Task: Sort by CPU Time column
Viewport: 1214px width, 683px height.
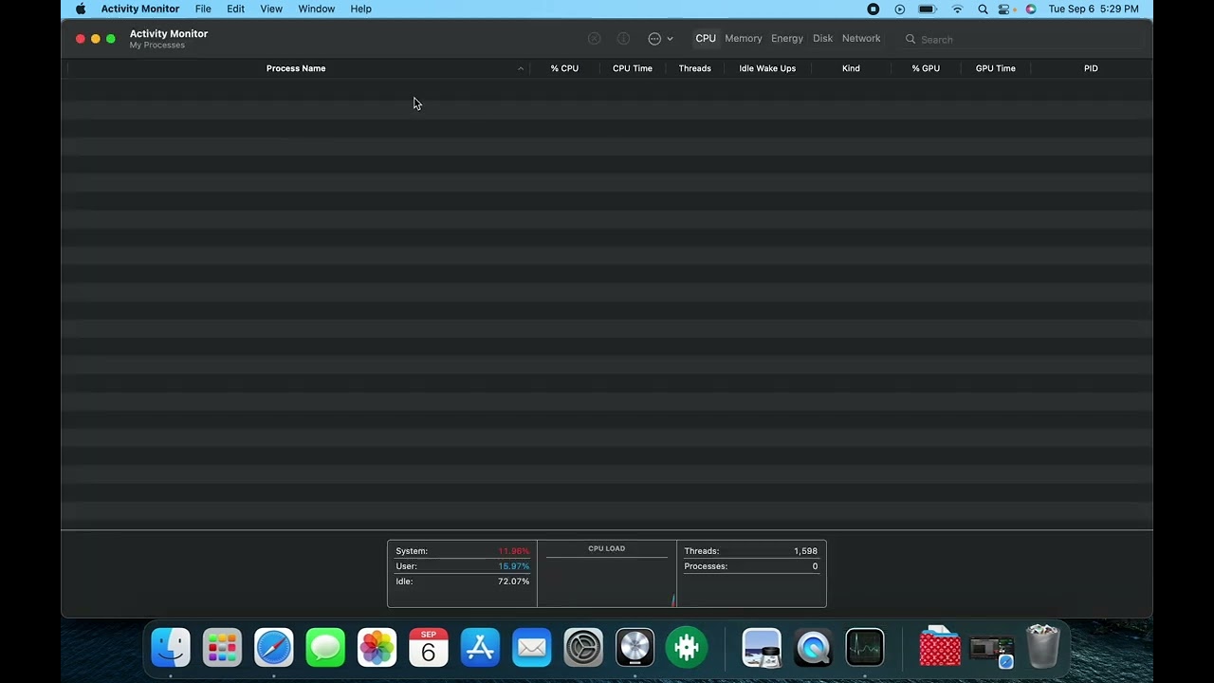Action: 633,68
